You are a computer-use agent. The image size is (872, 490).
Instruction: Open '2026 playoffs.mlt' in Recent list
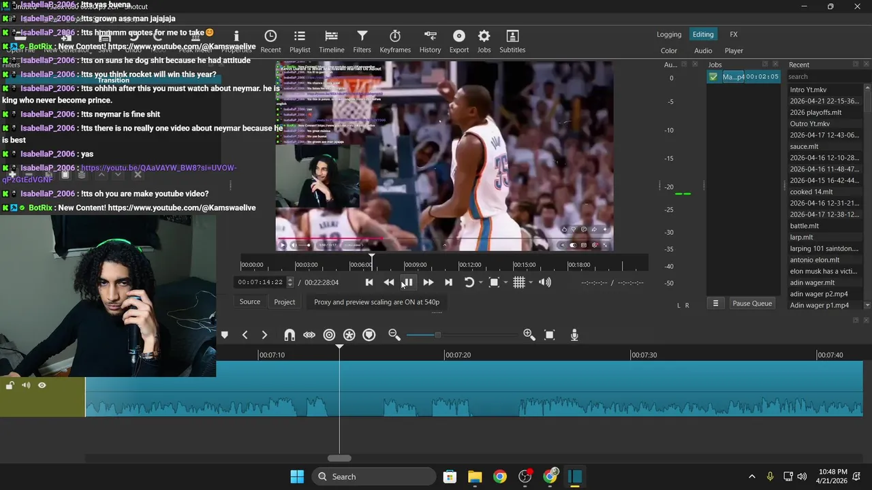815,112
